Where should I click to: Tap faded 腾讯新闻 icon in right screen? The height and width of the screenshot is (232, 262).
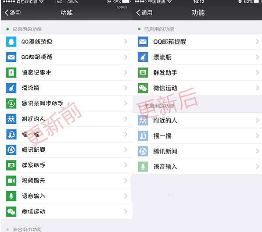point(143,151)
